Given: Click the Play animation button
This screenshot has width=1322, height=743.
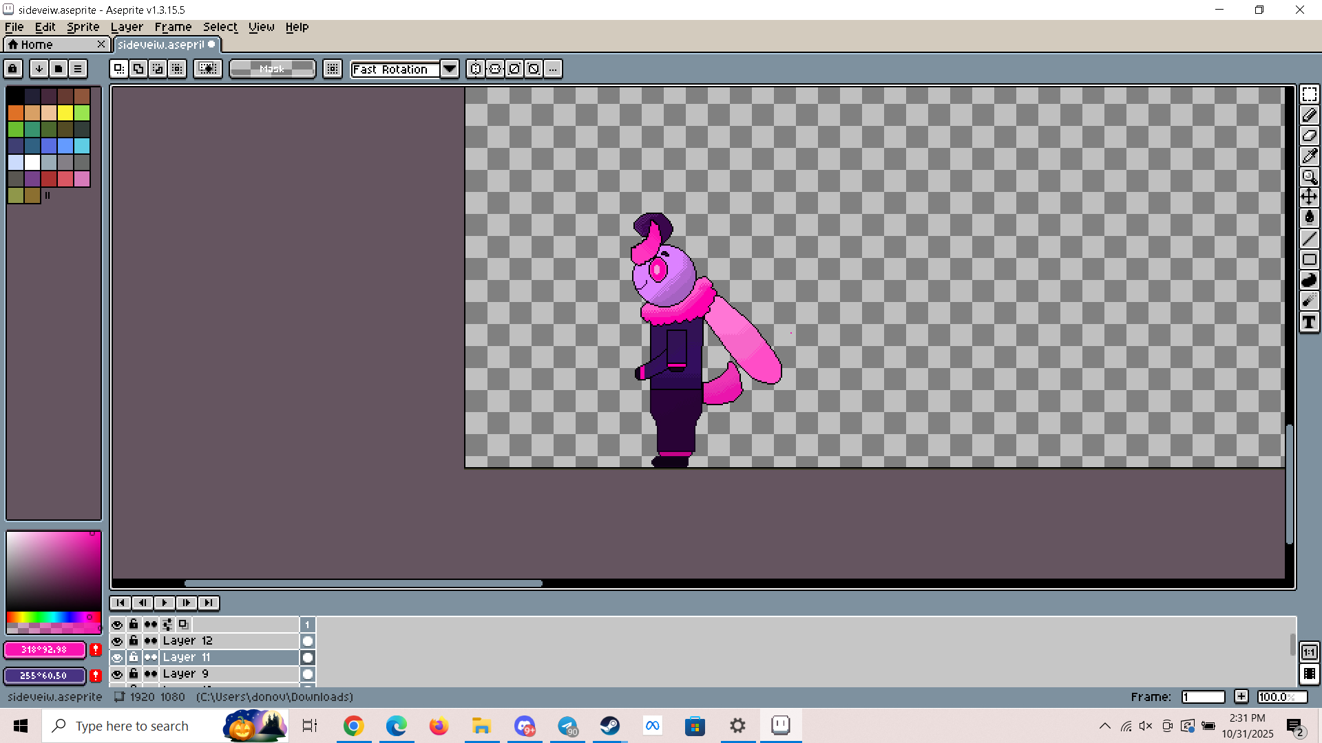Looking at the screenshot, I should click(164, 603).
